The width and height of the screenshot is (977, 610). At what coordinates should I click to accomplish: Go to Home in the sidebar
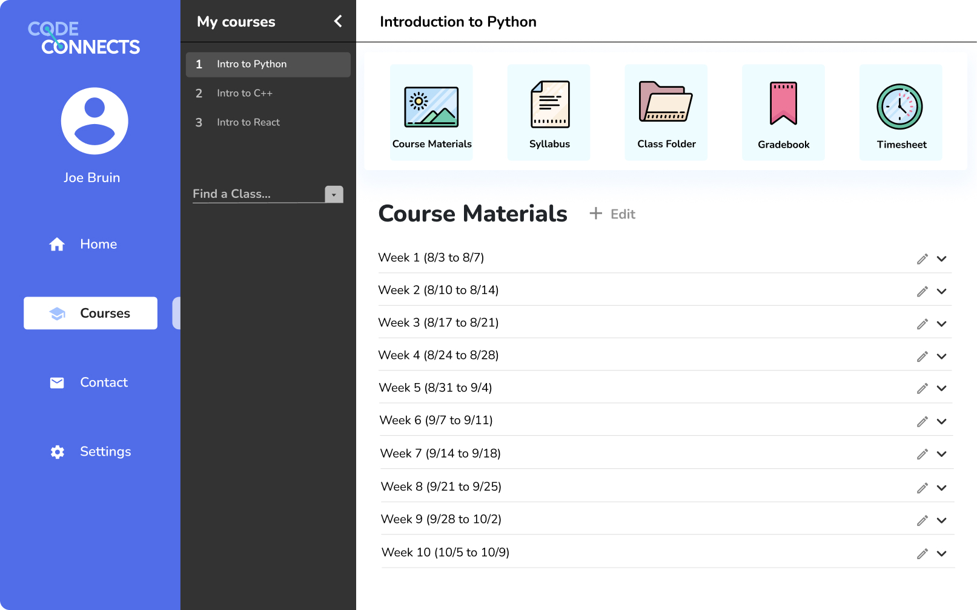click(83, 244)
